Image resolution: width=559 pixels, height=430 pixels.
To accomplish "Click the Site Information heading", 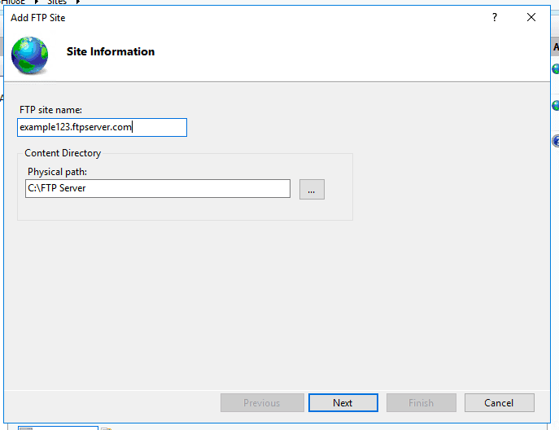I will pos(111,51).
